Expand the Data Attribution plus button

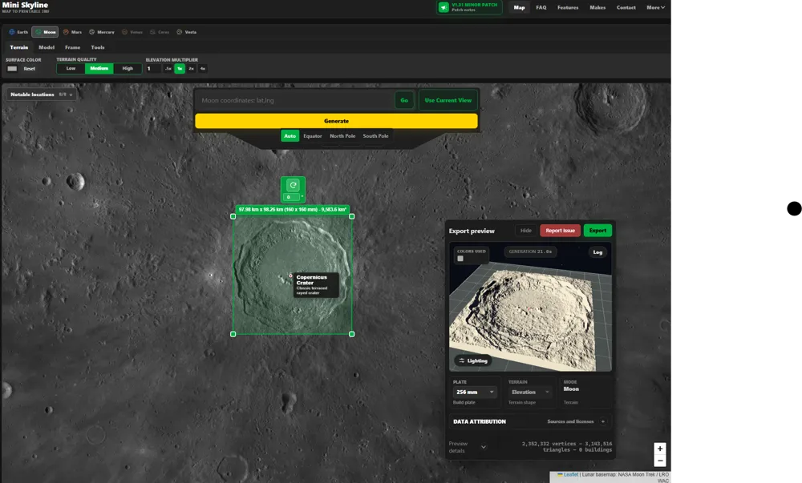click(603, 421)
